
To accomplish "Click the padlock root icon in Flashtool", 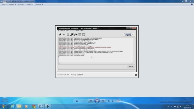I will pos(68,35).
